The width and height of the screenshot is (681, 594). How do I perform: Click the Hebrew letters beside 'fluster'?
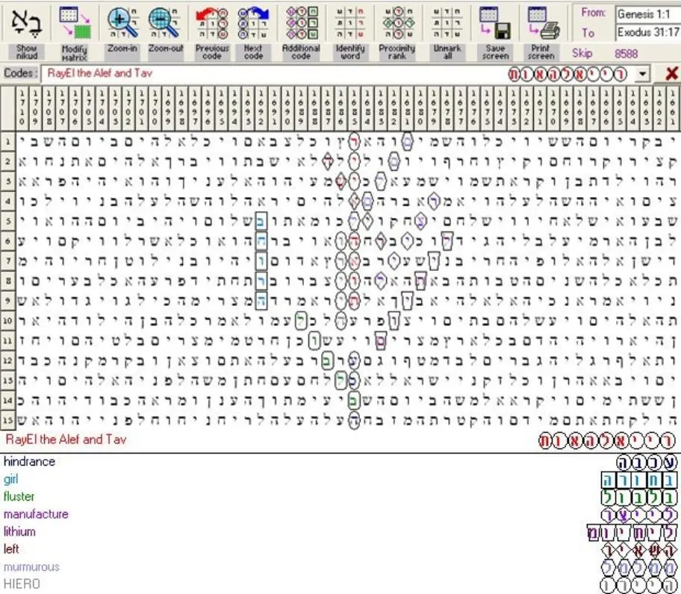pos(639,498)
